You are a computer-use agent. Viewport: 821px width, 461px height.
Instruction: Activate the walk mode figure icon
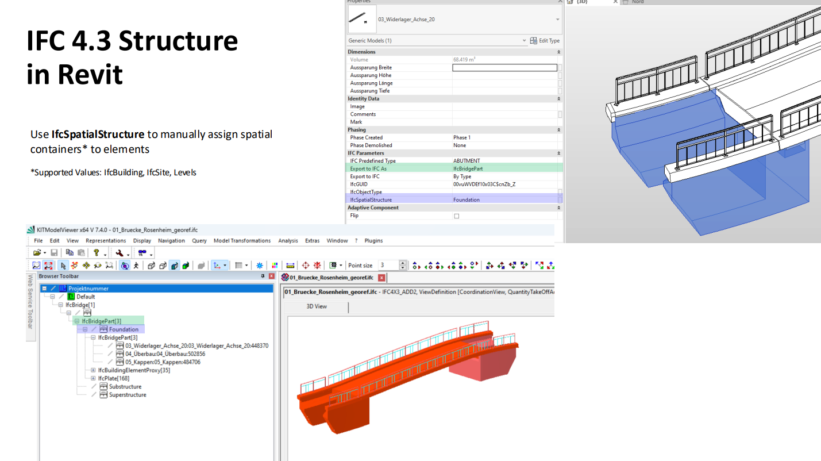coord(136,266)
